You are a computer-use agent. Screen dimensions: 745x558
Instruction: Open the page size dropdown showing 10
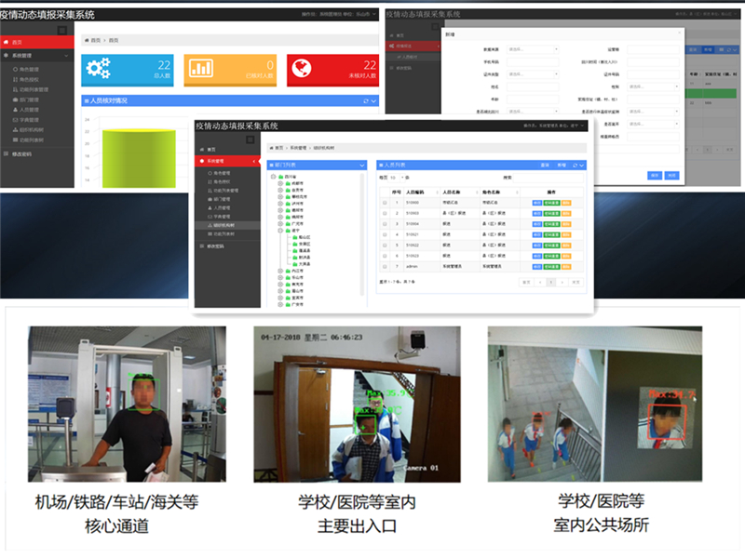point(394,177)
